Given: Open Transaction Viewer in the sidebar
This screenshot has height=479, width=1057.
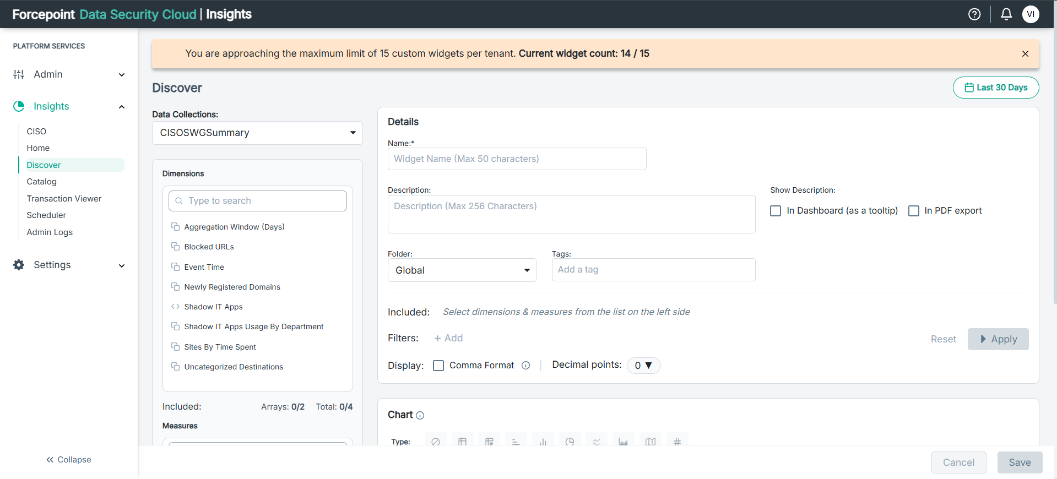Looking at the screenshot, I should pos(64,199).
